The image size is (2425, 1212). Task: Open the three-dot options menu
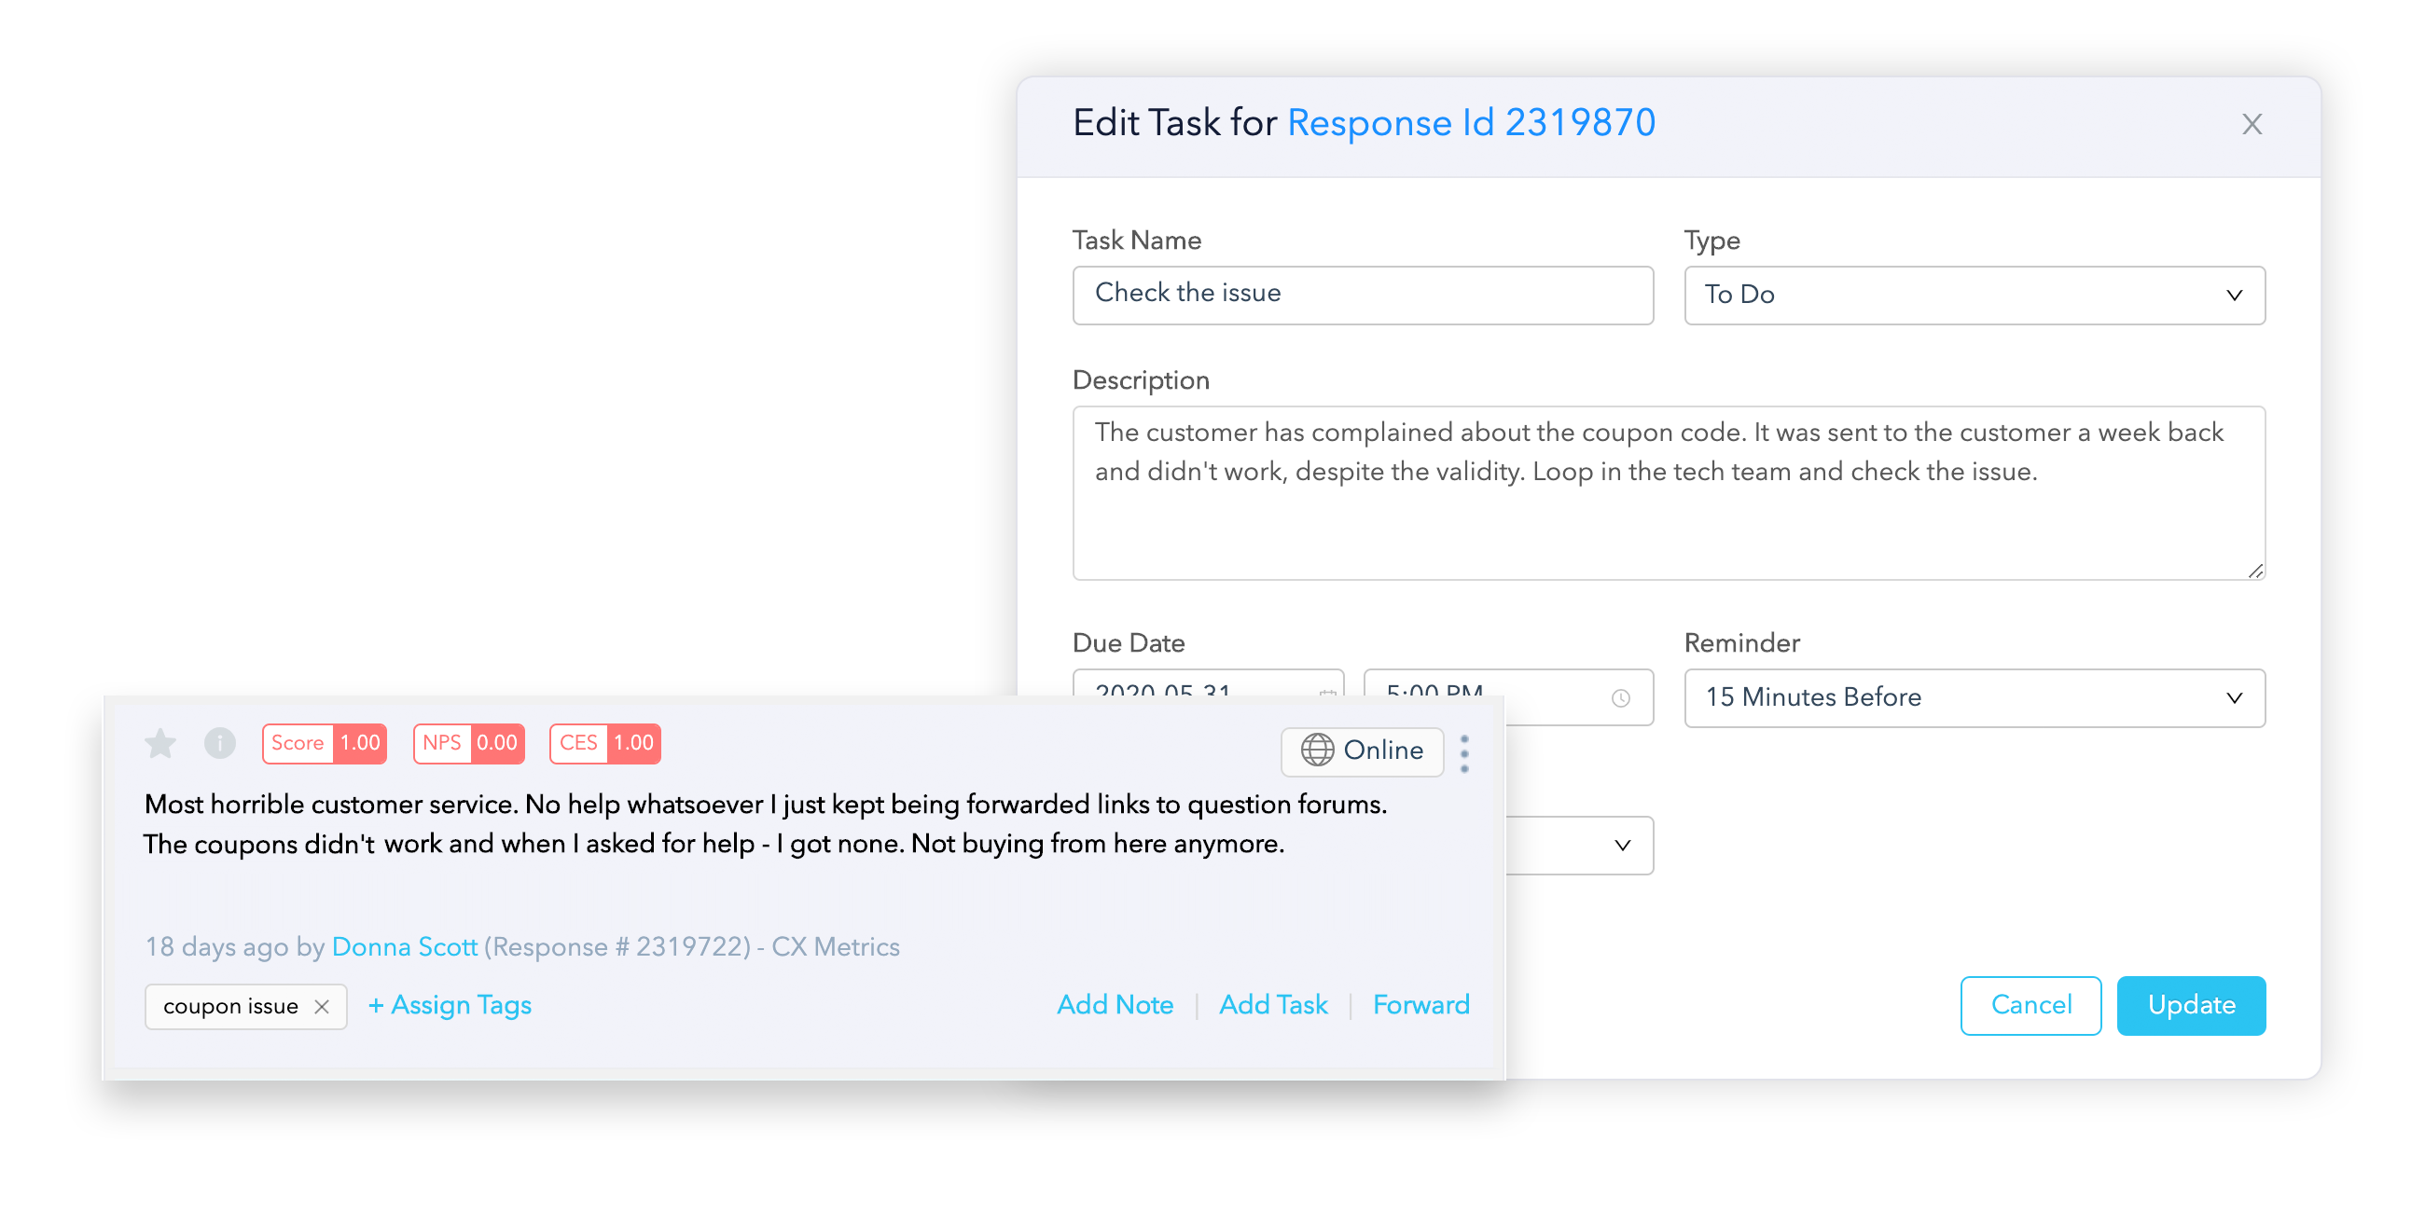tap(1463, 752)
